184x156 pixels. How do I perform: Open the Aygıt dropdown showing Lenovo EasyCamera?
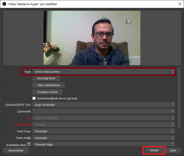[104, 71]
